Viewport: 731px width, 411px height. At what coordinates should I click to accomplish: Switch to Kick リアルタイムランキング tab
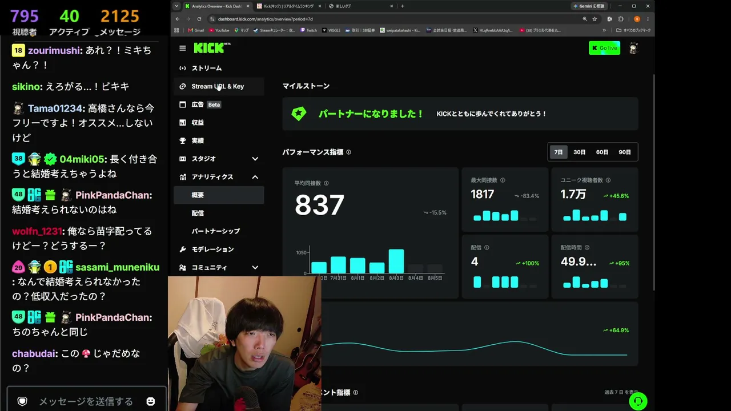(x=288, y=6)
